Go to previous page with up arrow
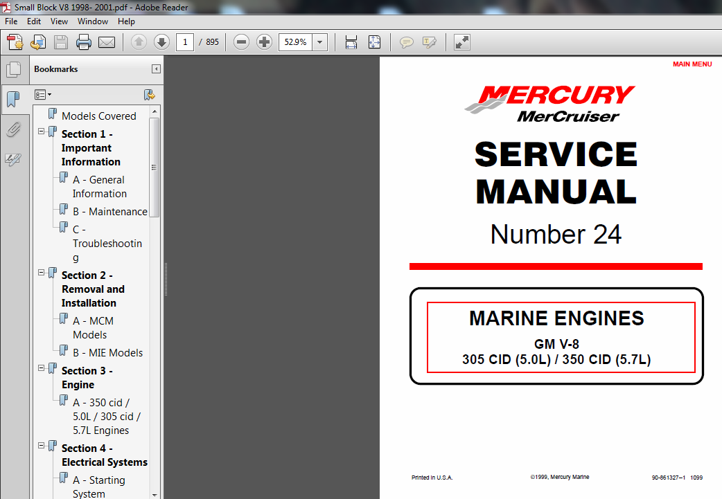722x499 pixels. pos(139,42)
